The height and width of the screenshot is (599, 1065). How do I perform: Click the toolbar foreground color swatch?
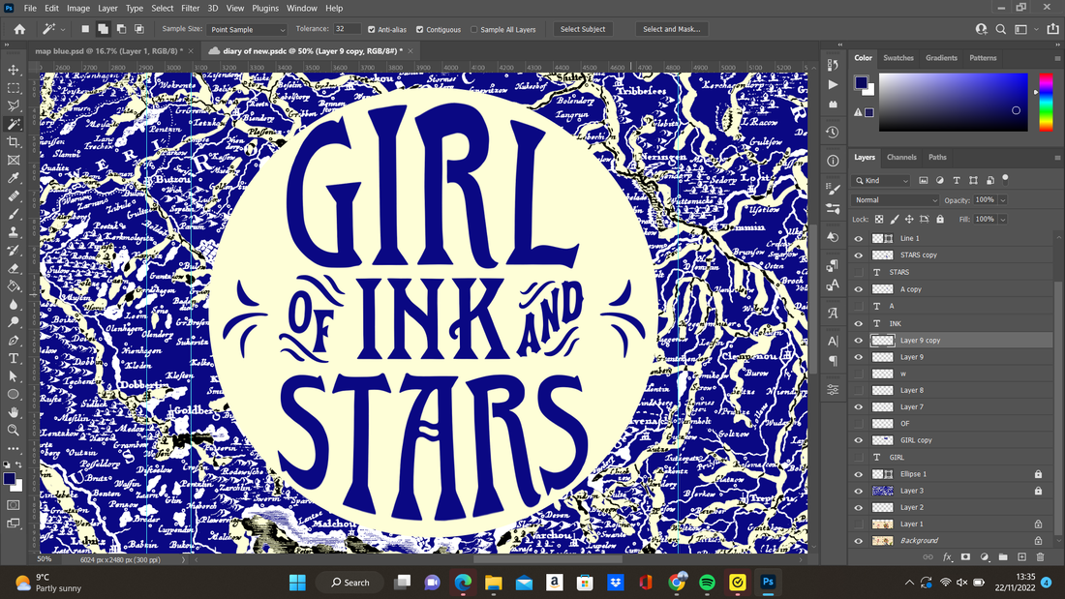coord(10,479)
